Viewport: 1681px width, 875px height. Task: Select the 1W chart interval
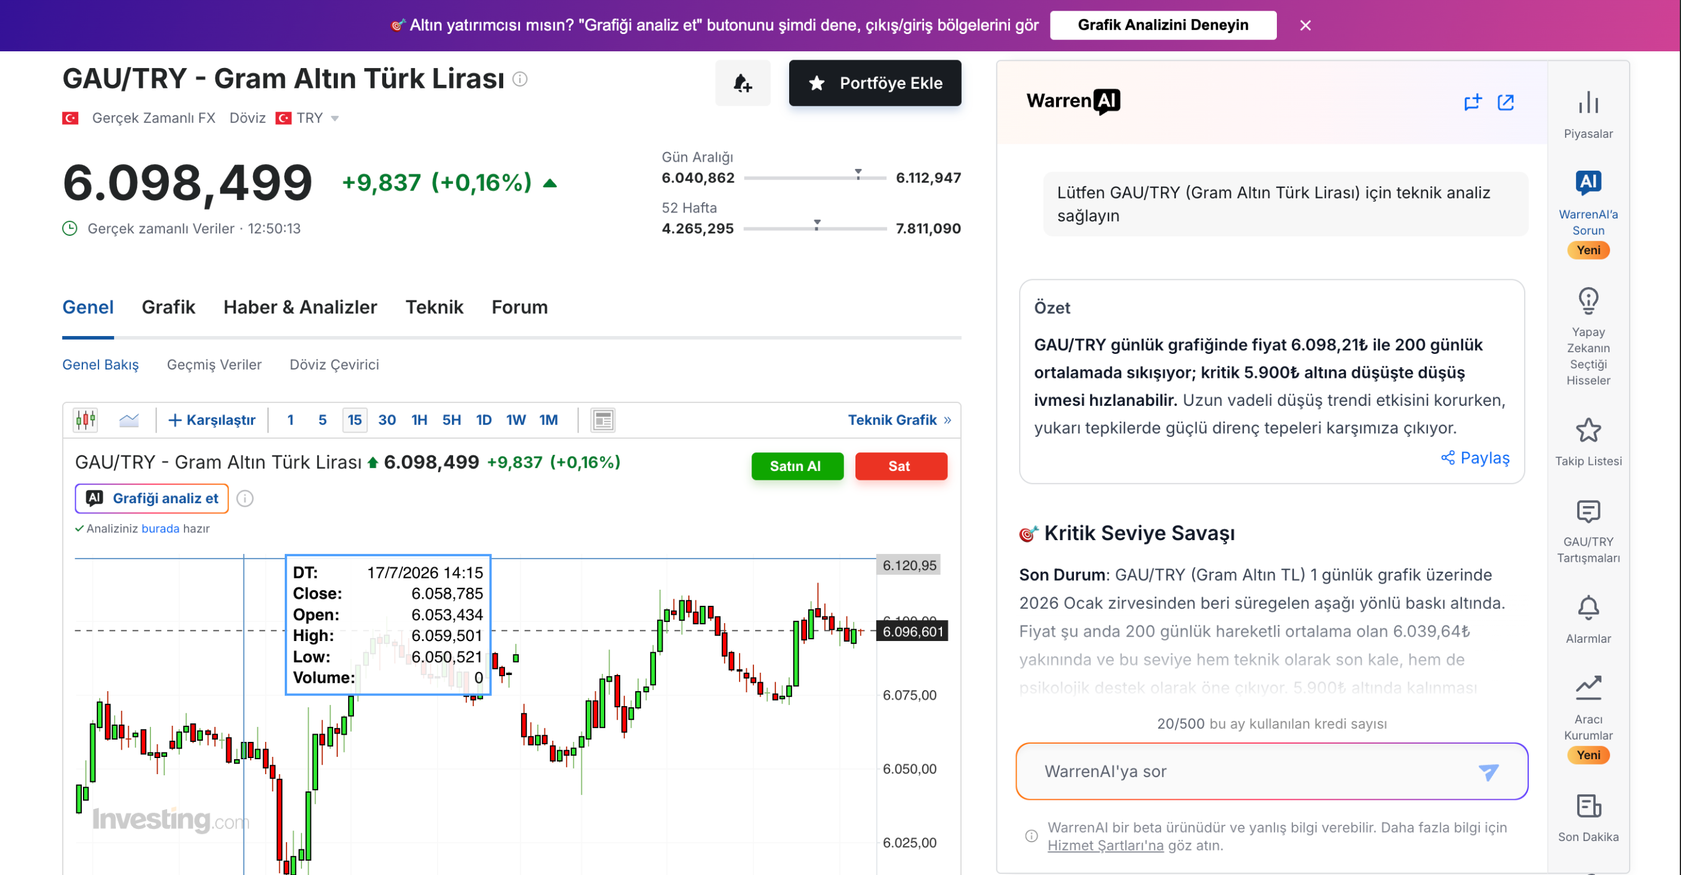[x=516, y=420]
